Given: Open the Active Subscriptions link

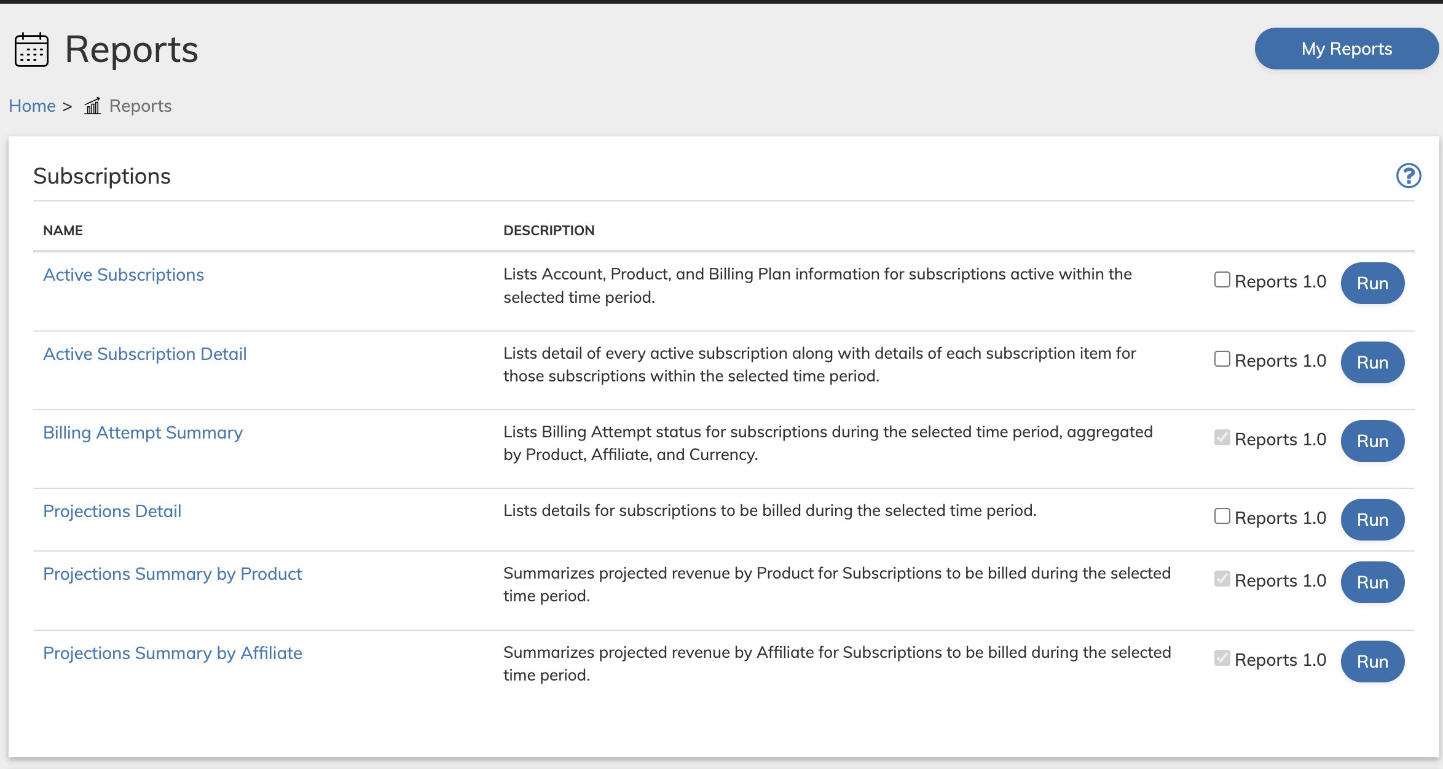Looking at the screenshot, I should pyautogui.click(x=124, y=275).
